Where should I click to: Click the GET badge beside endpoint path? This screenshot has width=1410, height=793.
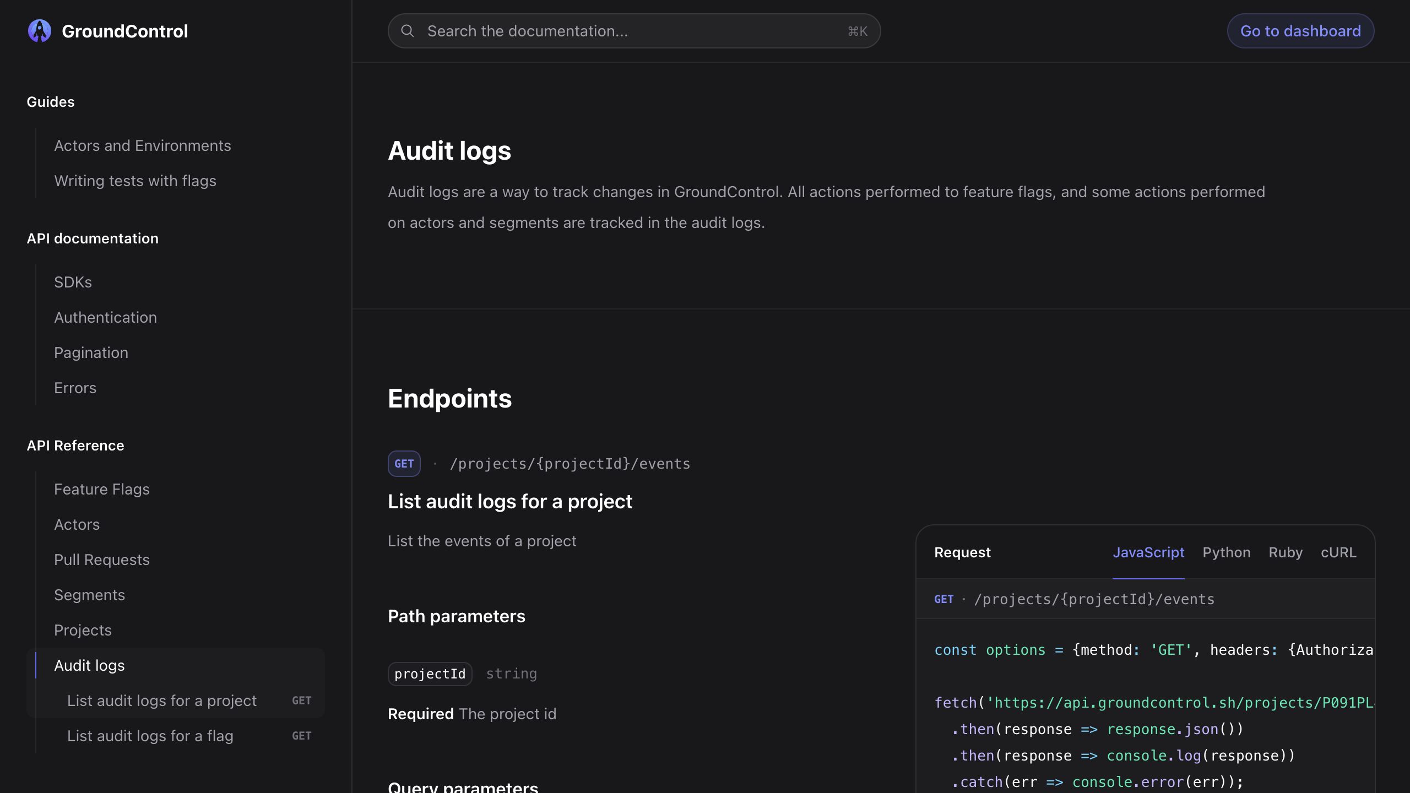coord(404,464)
